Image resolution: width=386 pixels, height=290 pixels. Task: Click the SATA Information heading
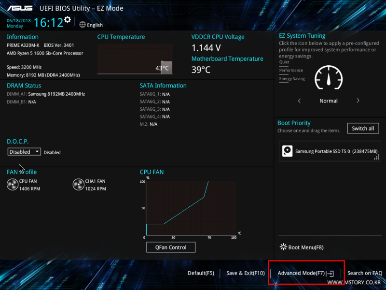[163, 86]
